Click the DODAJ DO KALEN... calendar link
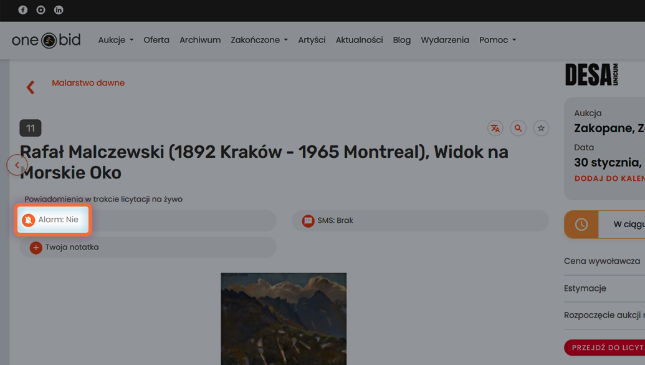This screenshot has height=365, width=645. (609, 178)
